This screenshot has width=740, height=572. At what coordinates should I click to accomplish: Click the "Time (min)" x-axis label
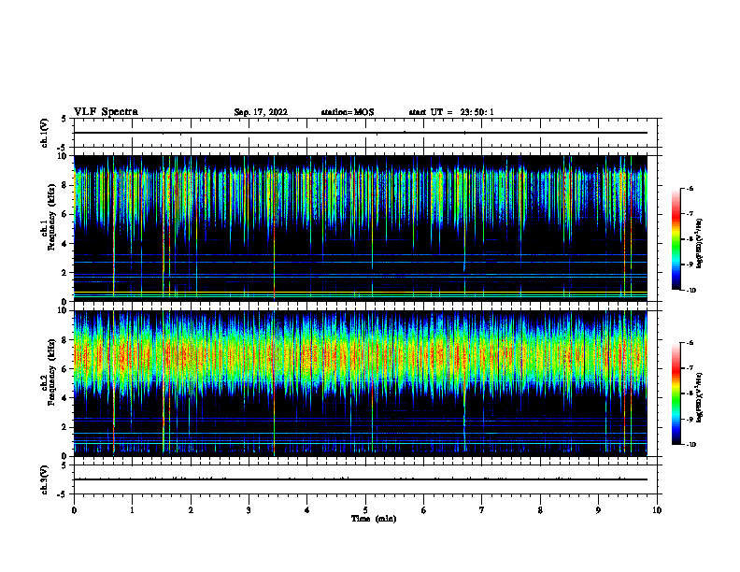[x=374, y=519]
